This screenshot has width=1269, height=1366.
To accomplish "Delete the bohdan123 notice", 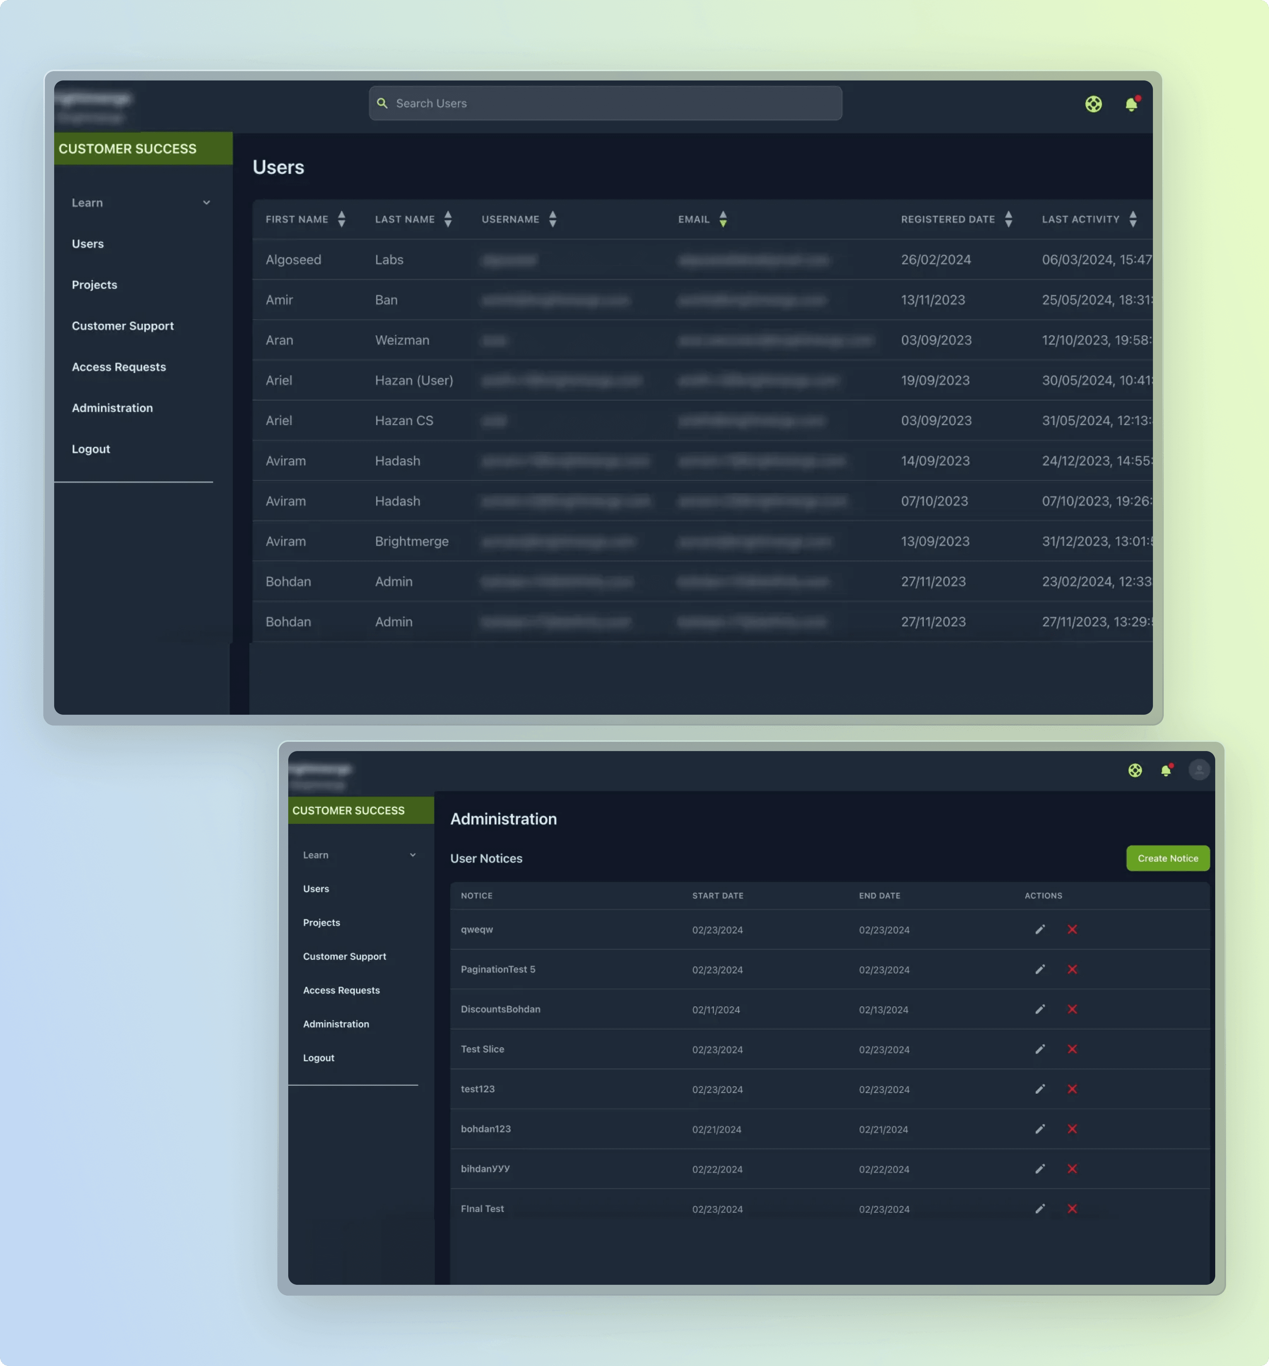I will tap(1072, 1129).
